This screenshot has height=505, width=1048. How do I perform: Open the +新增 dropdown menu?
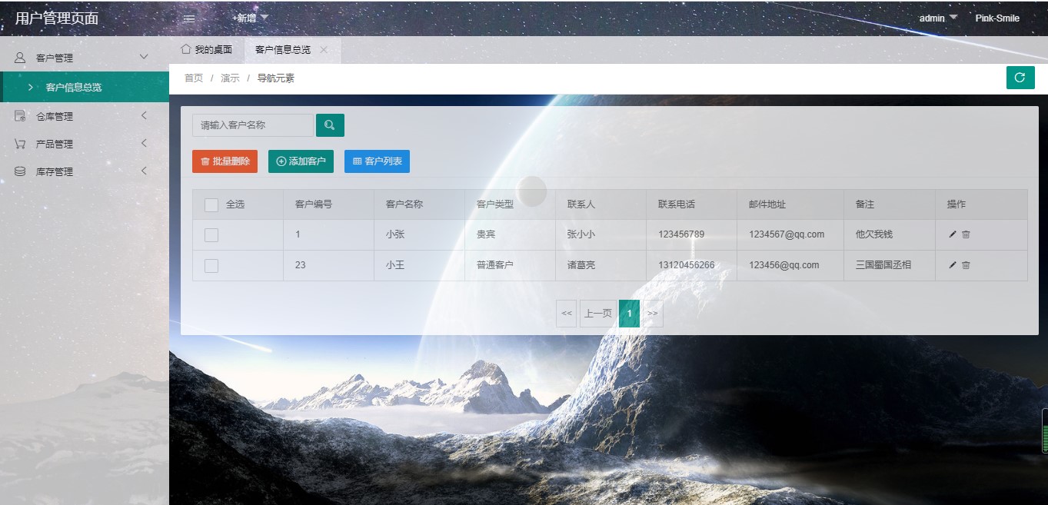(250, 18)
